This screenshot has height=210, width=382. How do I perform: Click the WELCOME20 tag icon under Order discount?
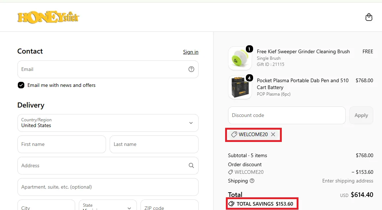pos(231,172)
